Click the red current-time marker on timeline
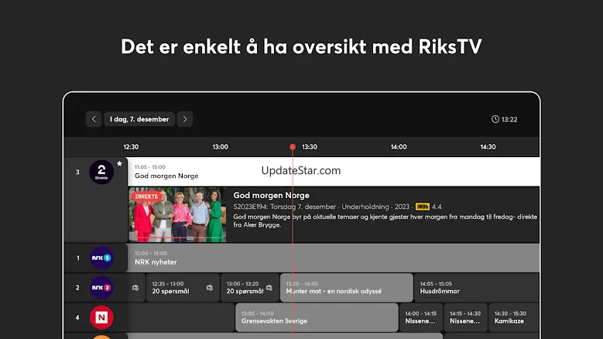The height and width of the screenshot is (339, 603). [x=293, y=147]
